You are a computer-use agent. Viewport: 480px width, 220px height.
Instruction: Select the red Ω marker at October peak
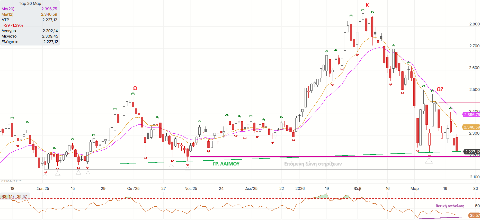pos(135,88)
